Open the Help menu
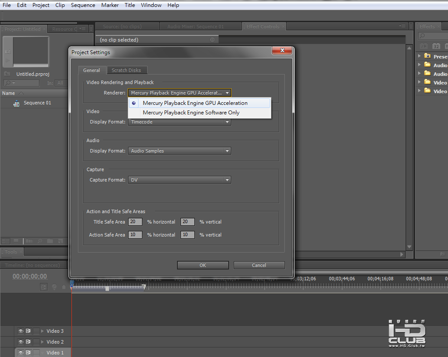 tap(173, 5)
